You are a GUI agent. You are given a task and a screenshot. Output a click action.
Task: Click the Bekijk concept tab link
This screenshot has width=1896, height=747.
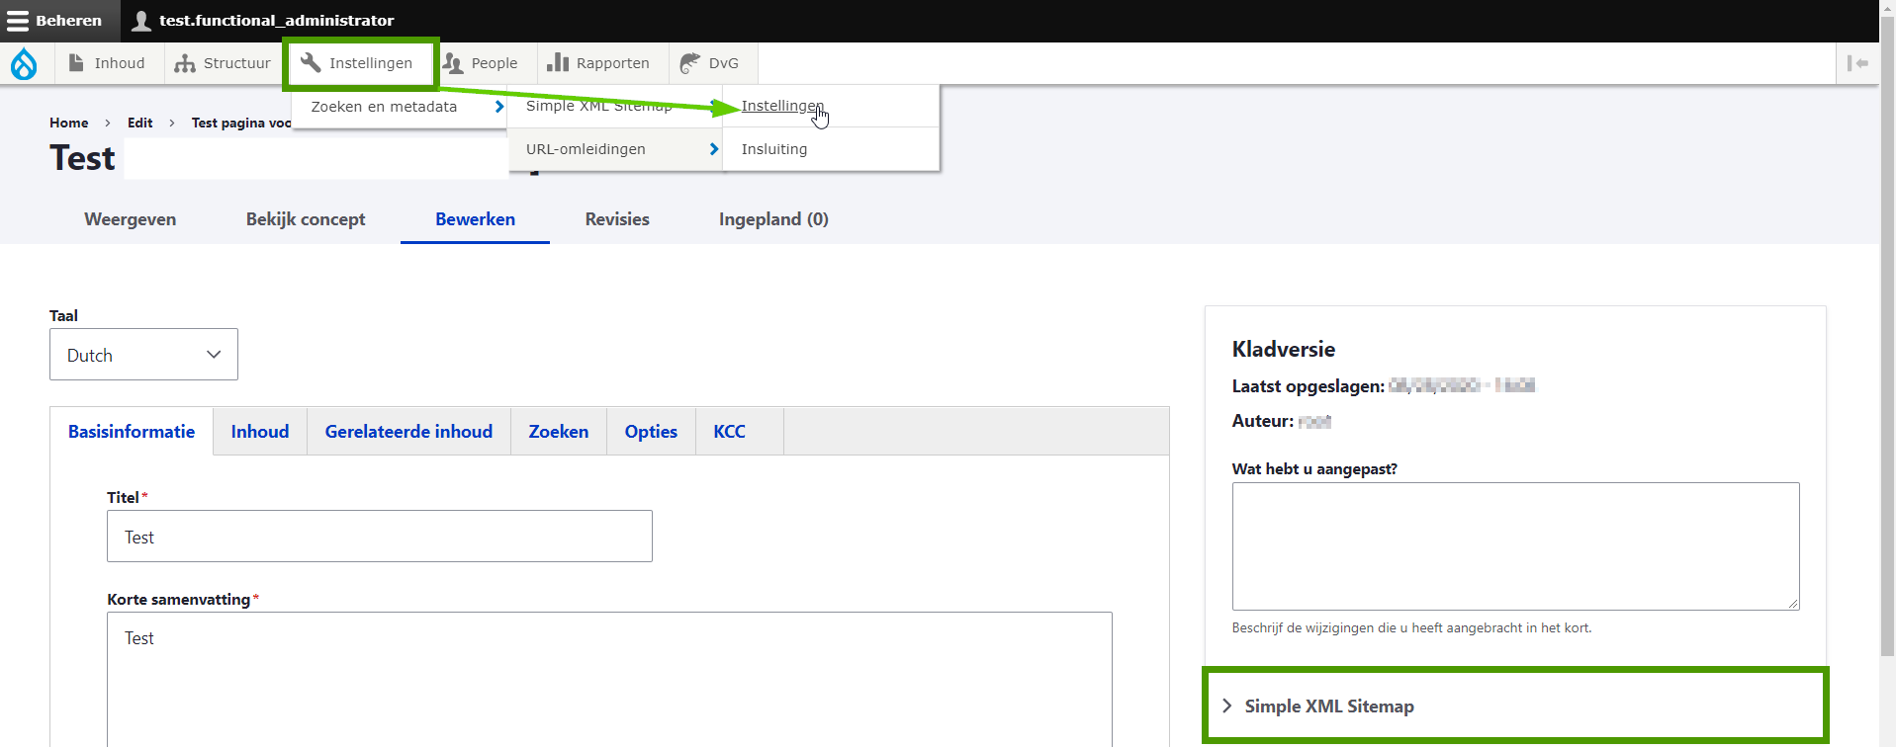[306, 219]
